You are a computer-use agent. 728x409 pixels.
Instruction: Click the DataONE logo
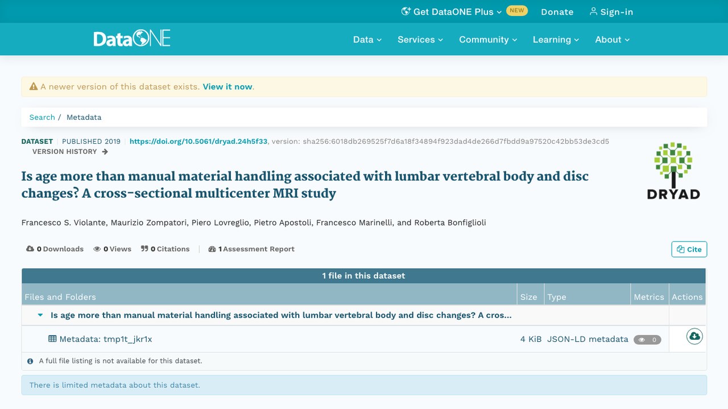point(132,39)
